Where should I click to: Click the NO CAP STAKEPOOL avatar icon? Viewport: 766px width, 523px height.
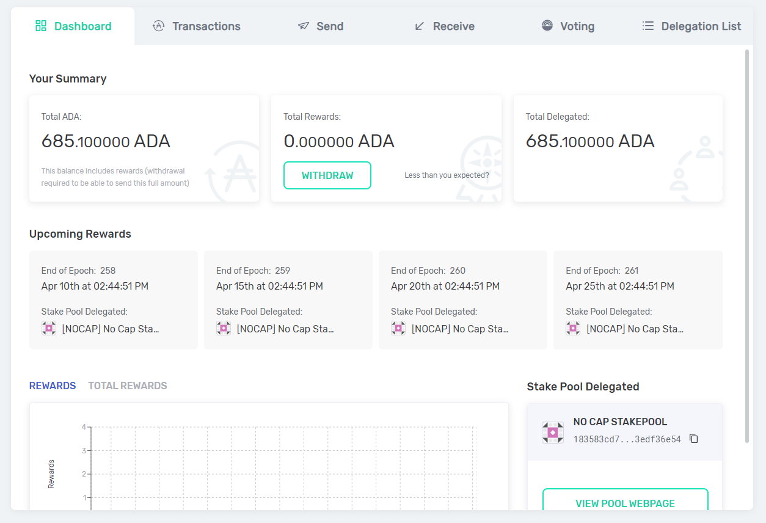(x=553, y=432)
